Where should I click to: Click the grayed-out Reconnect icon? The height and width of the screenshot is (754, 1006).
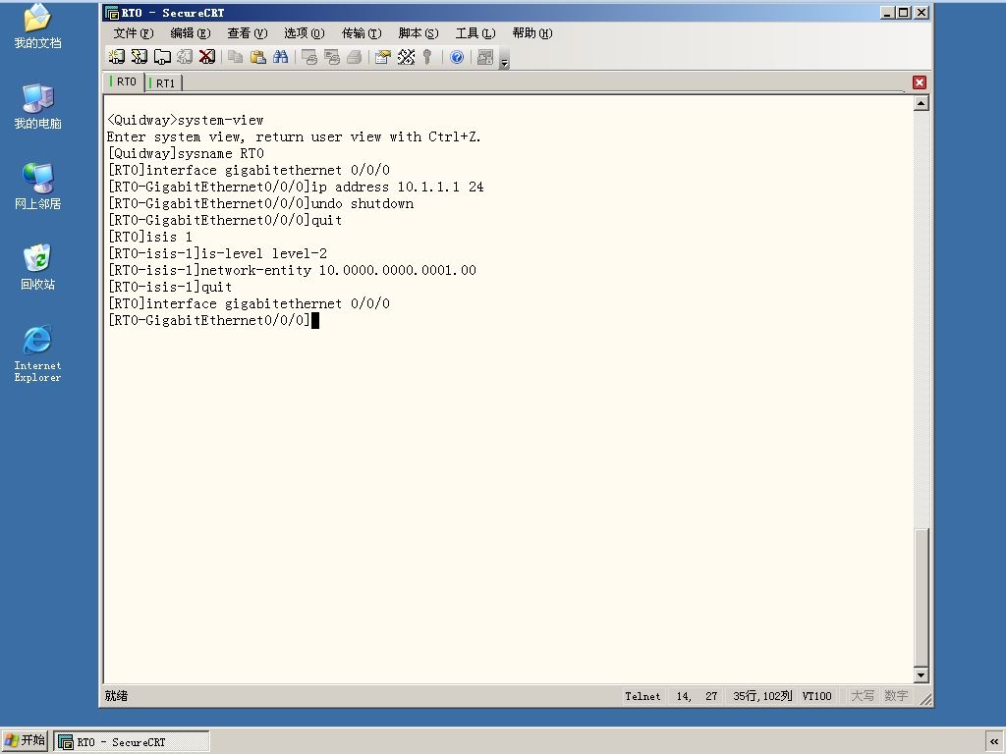185,57
